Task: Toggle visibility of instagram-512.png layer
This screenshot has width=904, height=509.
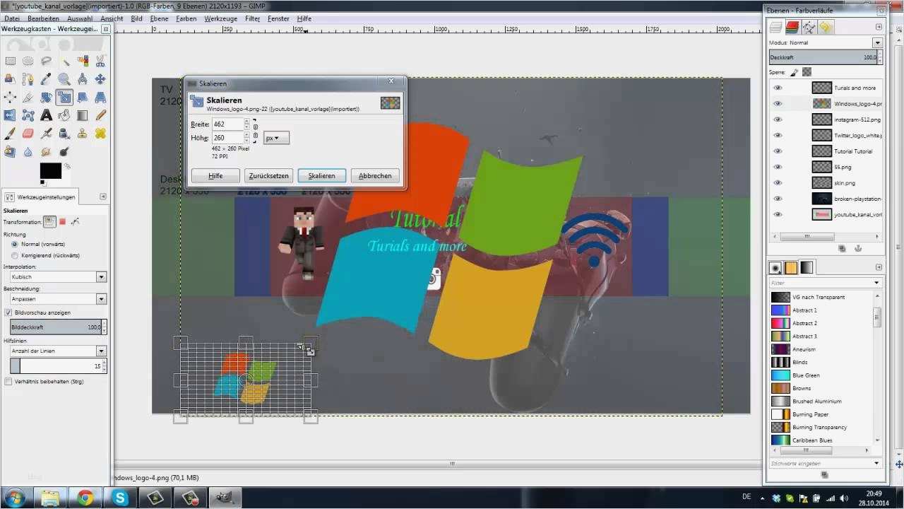Action: 778,119
